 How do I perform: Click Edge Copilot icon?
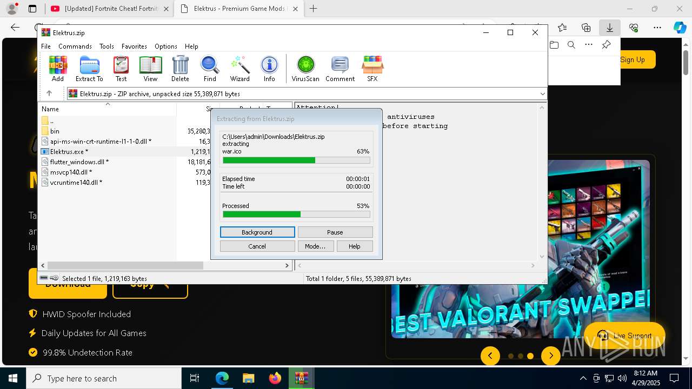[x=680, y=28]
